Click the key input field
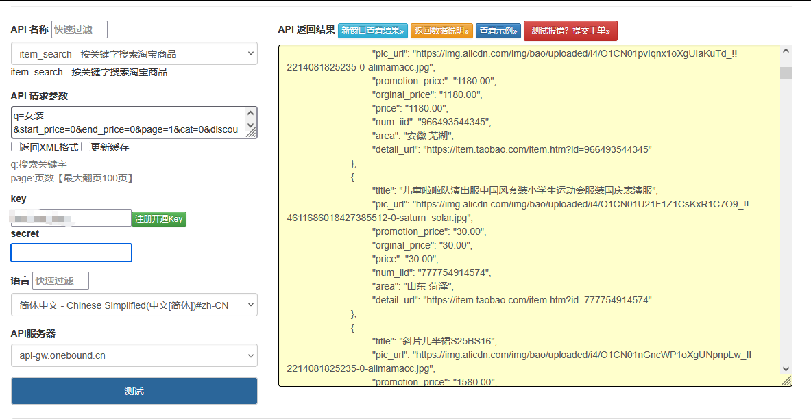Viewport: 811px width, 419px height. pos(71,218)
